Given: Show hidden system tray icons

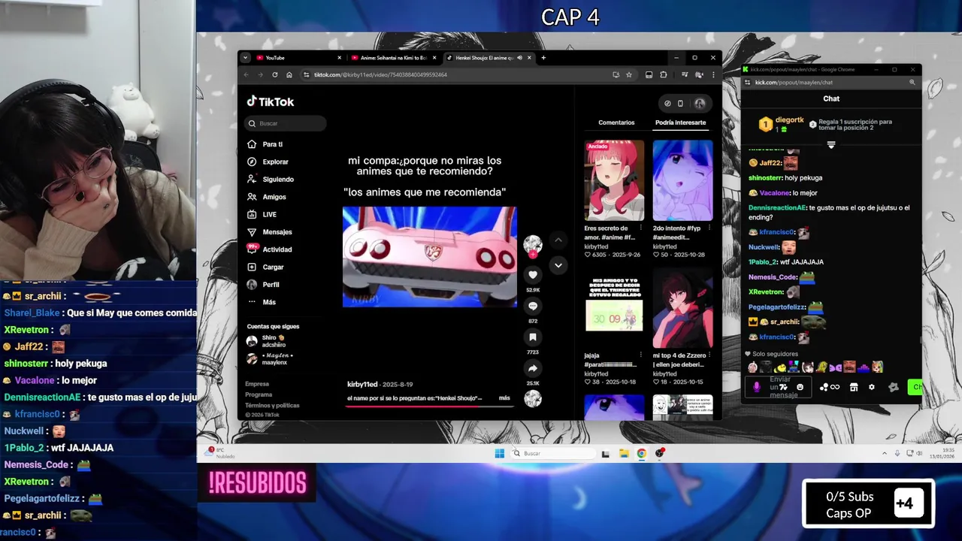Looking at the screenshot, I should (x=884, y=453).
